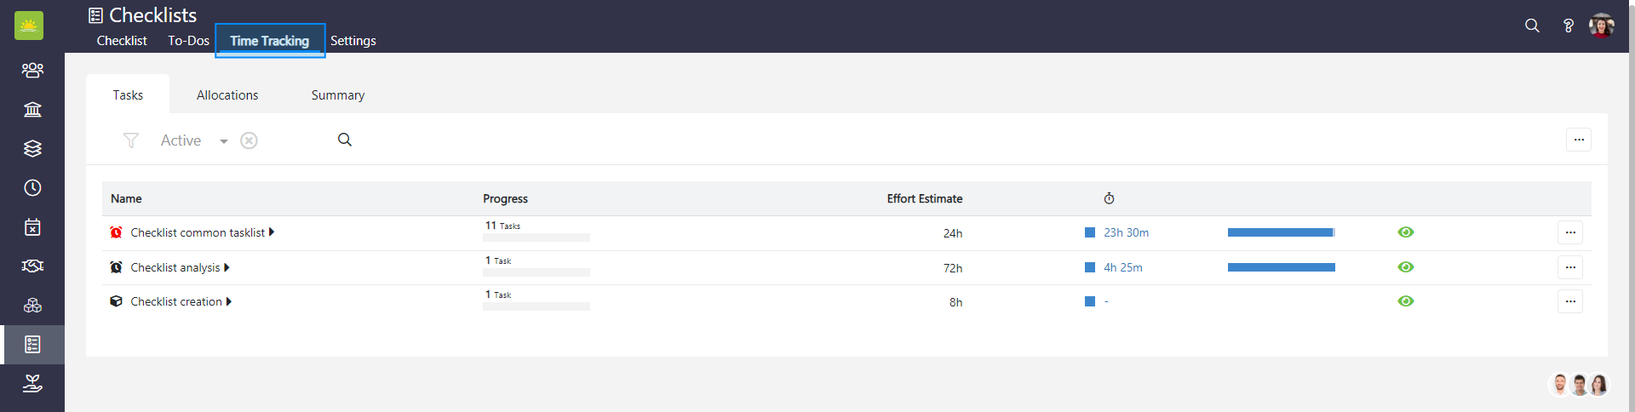Switch to the Allocations tab
This screenshot has width=1635, height=412.
point(227,95)
